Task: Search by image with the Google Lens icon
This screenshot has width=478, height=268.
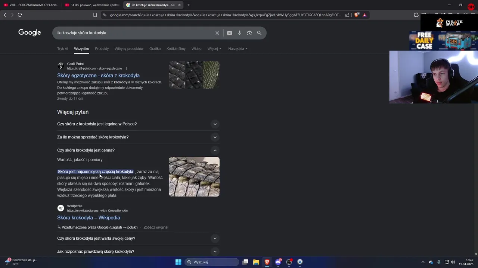Action: pyautogui.click(x=249, y=33)
